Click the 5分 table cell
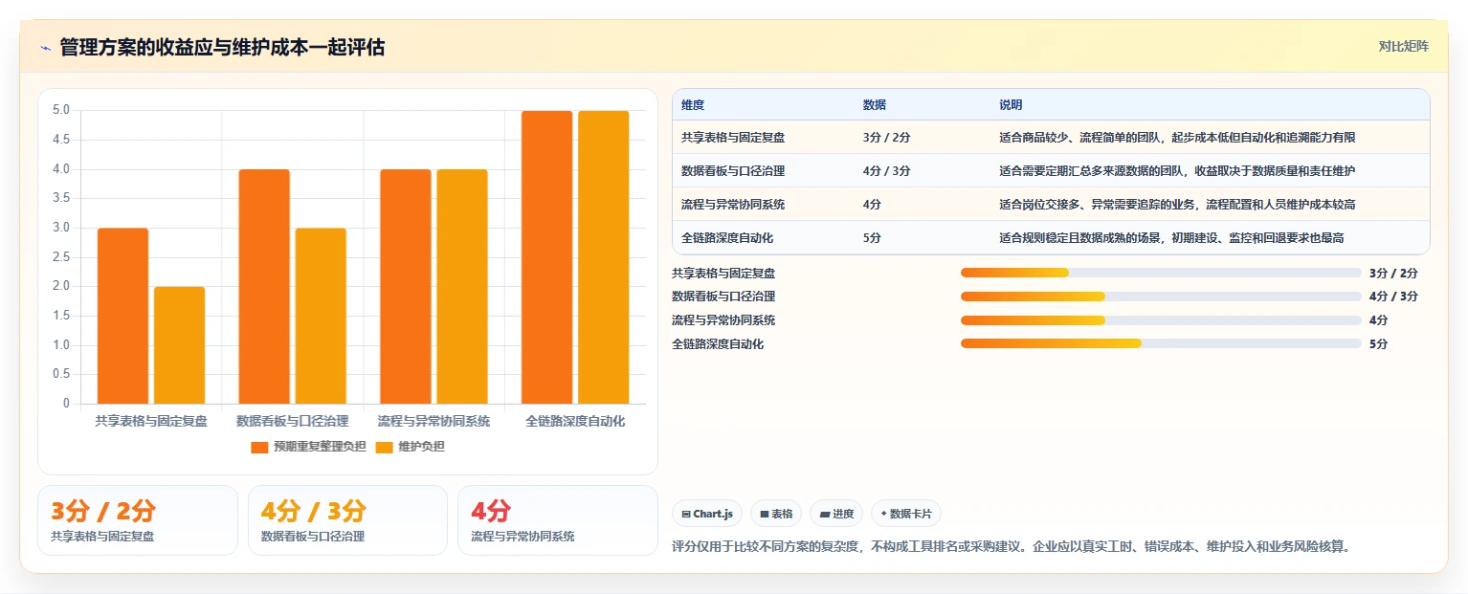 coord(872,238)
